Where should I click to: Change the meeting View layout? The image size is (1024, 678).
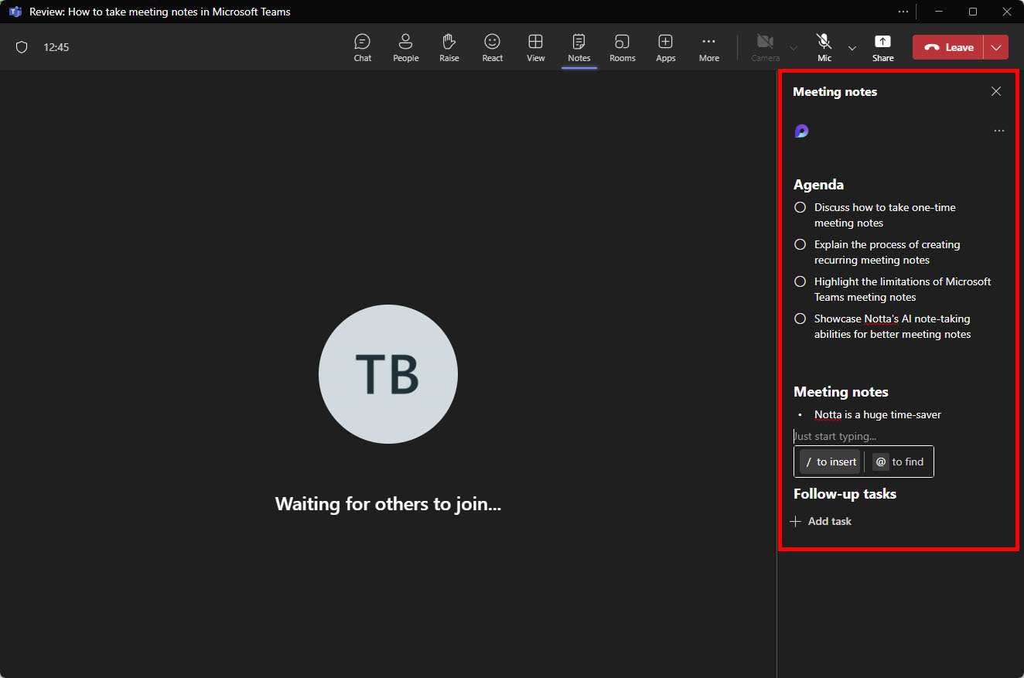click(536, 47)
